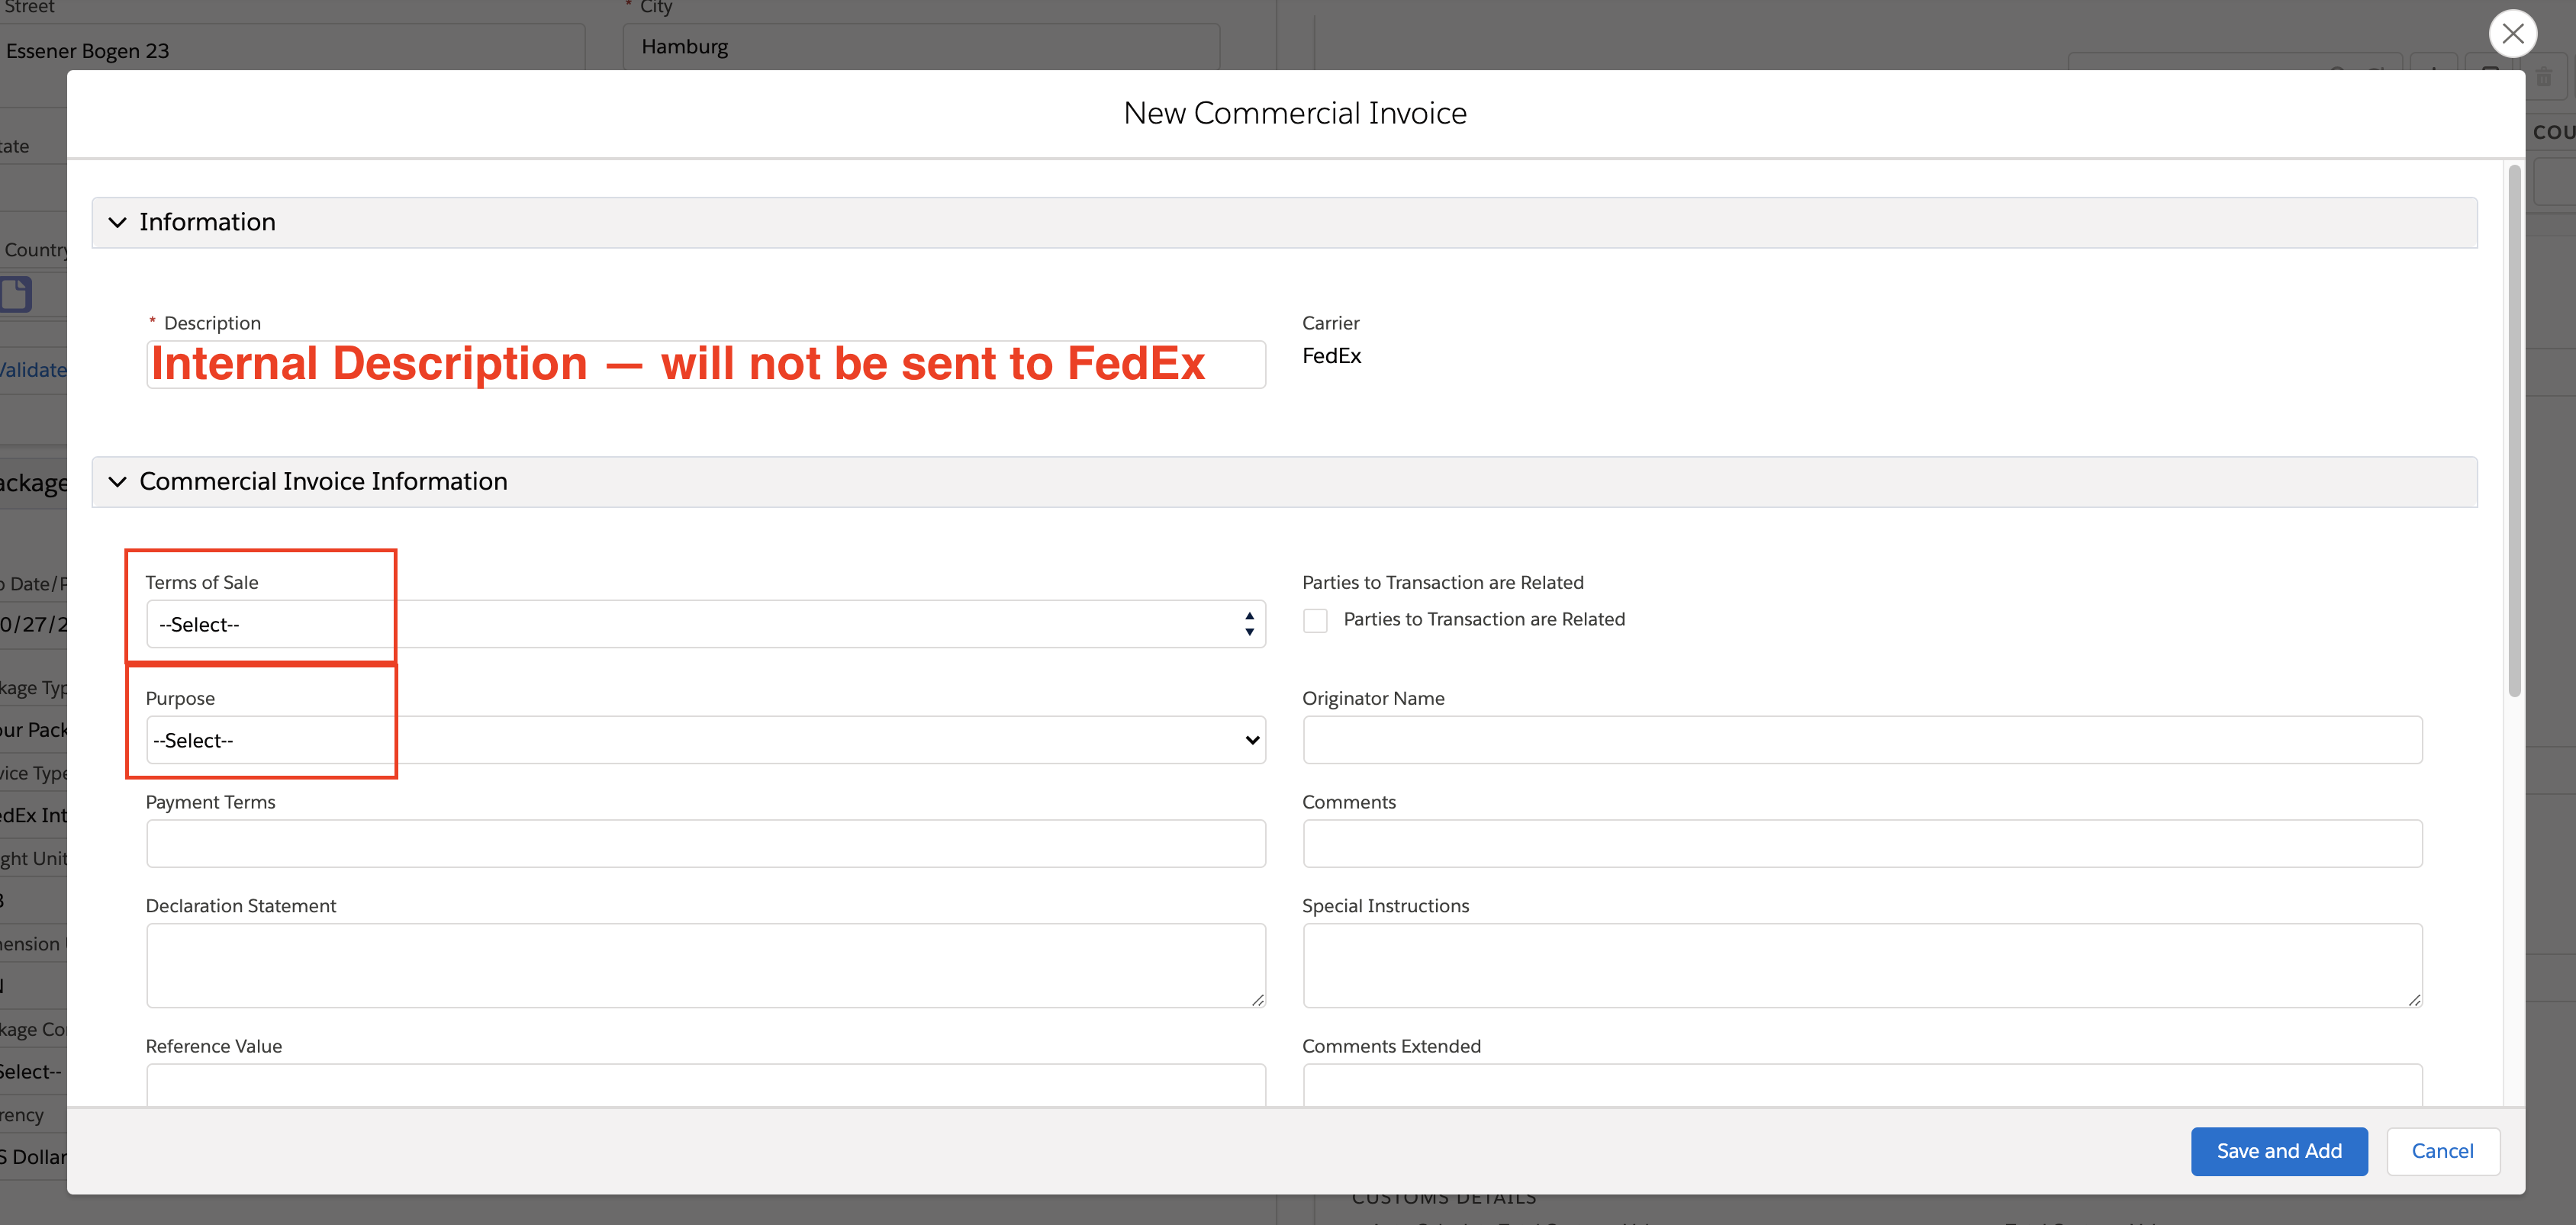Click into the Description input field
Screen dimensions: 2576x1225
(705, 364)
